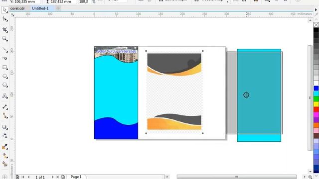The image size is (319, 179).
Task: Apply no fill from the palette
Action: (316, 25)
